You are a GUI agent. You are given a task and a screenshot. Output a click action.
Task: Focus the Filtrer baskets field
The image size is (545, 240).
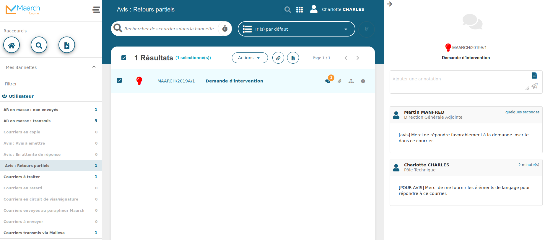pyautogui.click(x=51, y=84)
